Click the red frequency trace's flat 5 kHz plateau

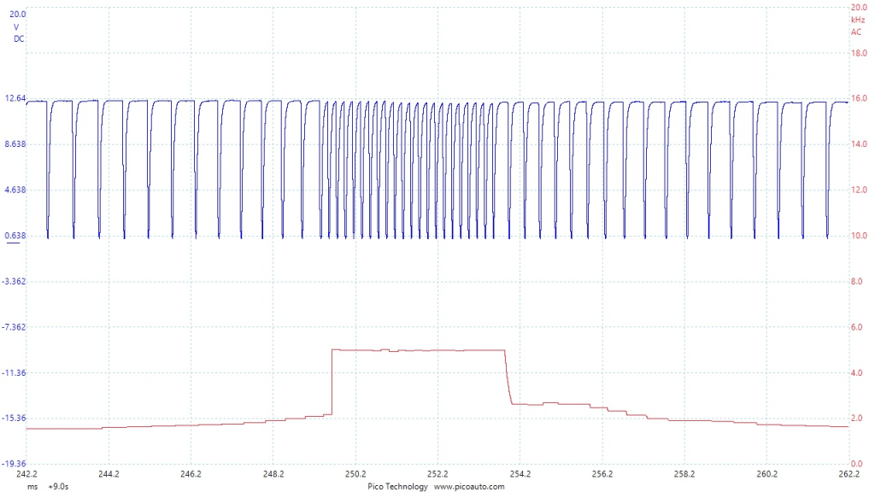pos(419,350)
